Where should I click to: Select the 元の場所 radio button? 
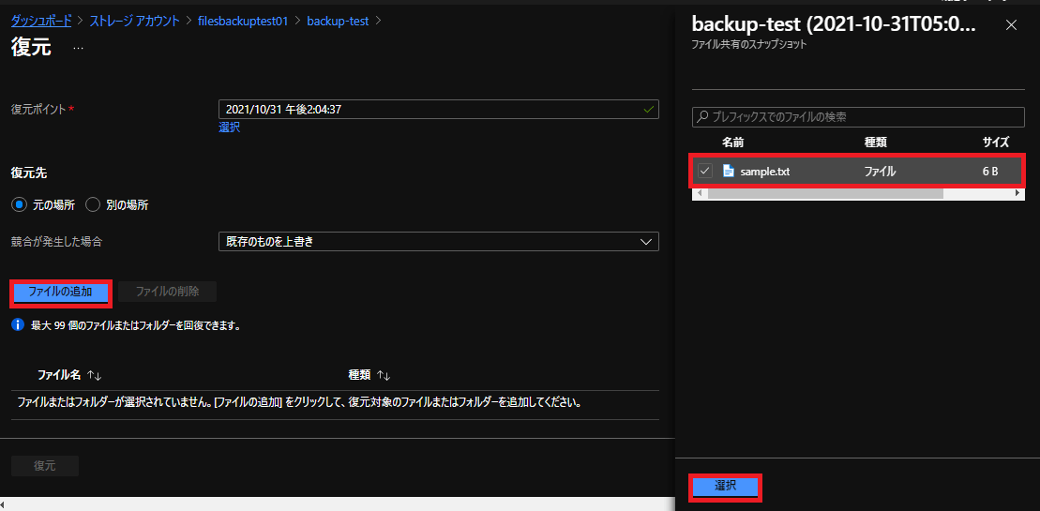pos(19,204)
